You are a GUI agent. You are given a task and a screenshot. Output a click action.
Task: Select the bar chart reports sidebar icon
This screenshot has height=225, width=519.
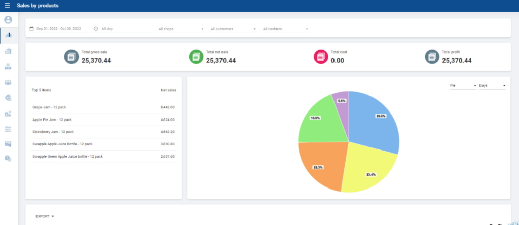tap(8, 35)
